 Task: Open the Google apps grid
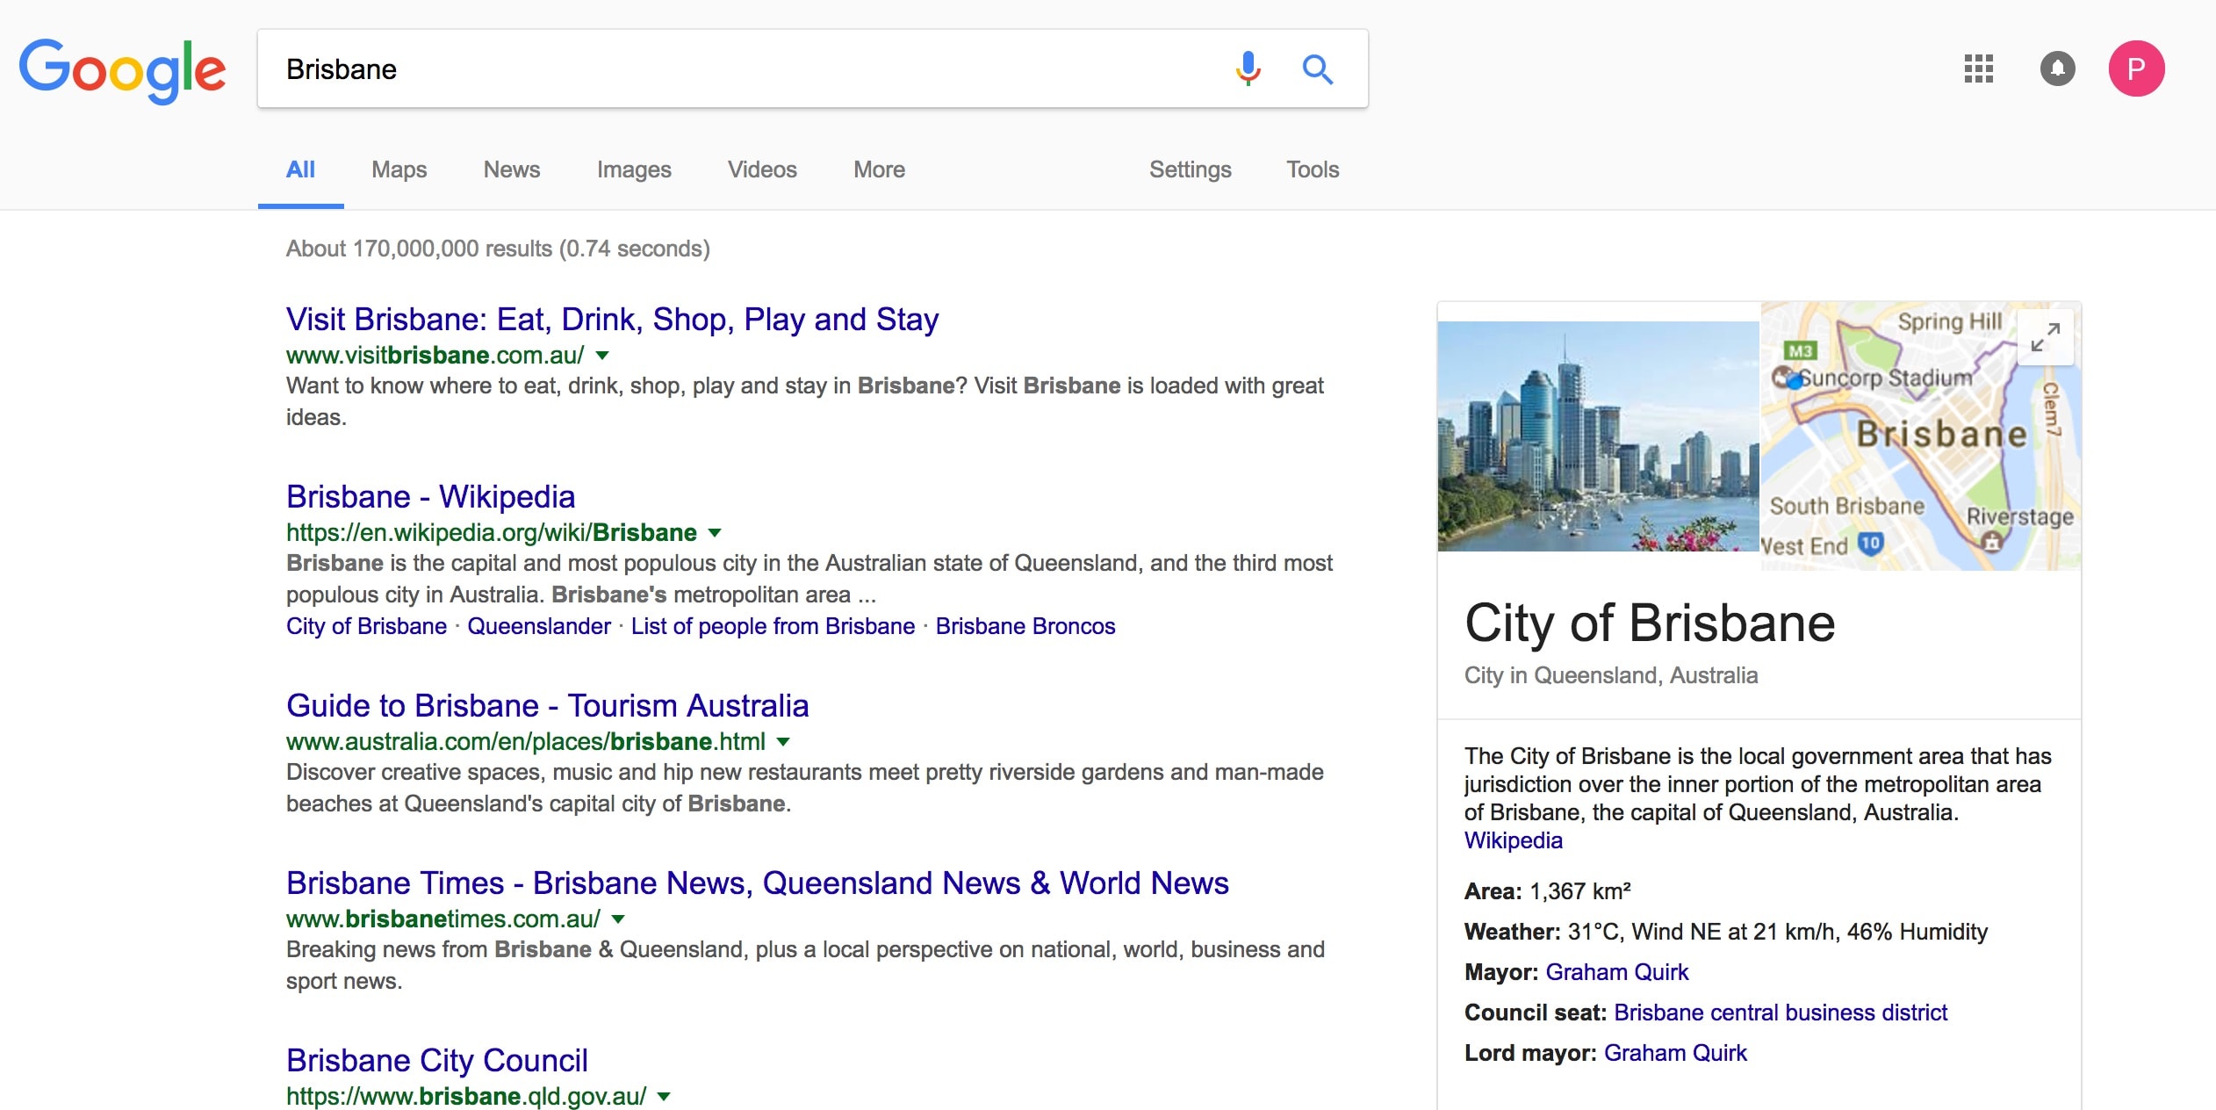coord(1978,68)
